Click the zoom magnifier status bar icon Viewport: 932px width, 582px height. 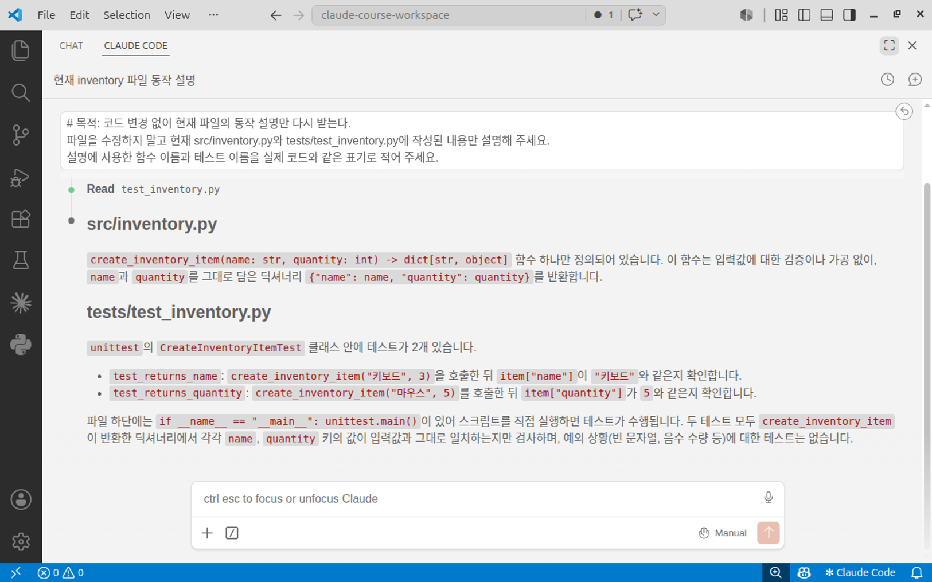(x=775, y=572)
